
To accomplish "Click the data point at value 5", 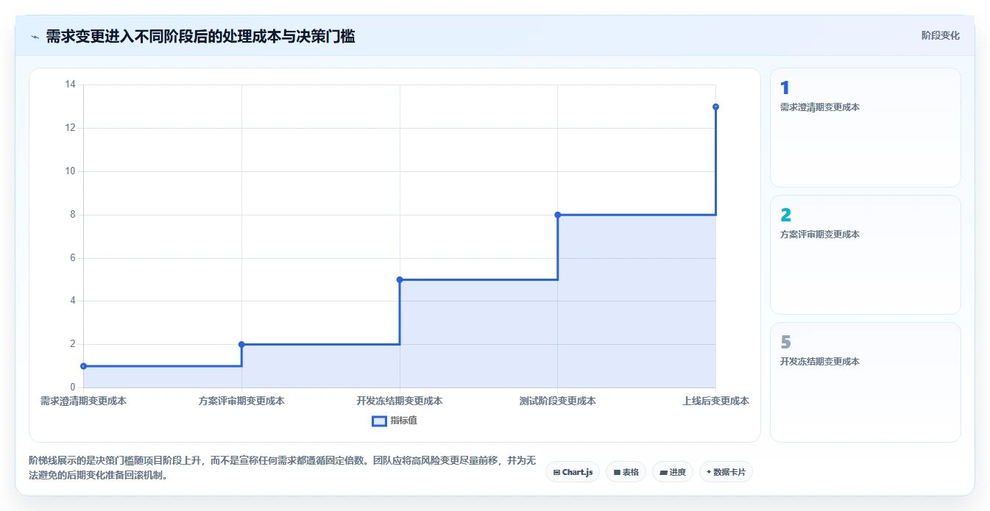I will pyautogui.click(x=400, y=279).
